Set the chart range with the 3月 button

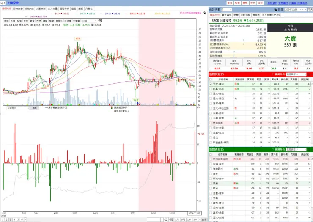tap(177, 219)
